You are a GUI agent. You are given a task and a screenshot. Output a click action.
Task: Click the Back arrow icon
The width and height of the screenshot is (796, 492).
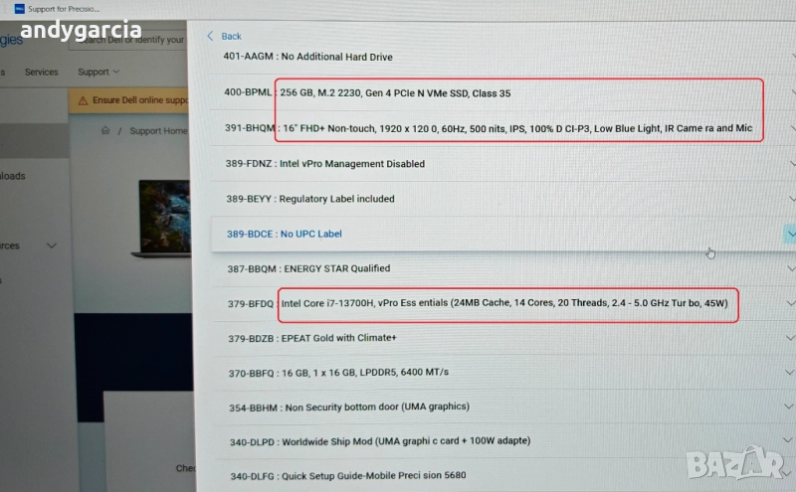click(x=210, y=37)
